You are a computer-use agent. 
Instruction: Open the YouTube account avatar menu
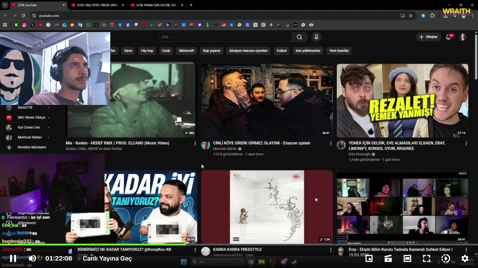click(463, 37)
